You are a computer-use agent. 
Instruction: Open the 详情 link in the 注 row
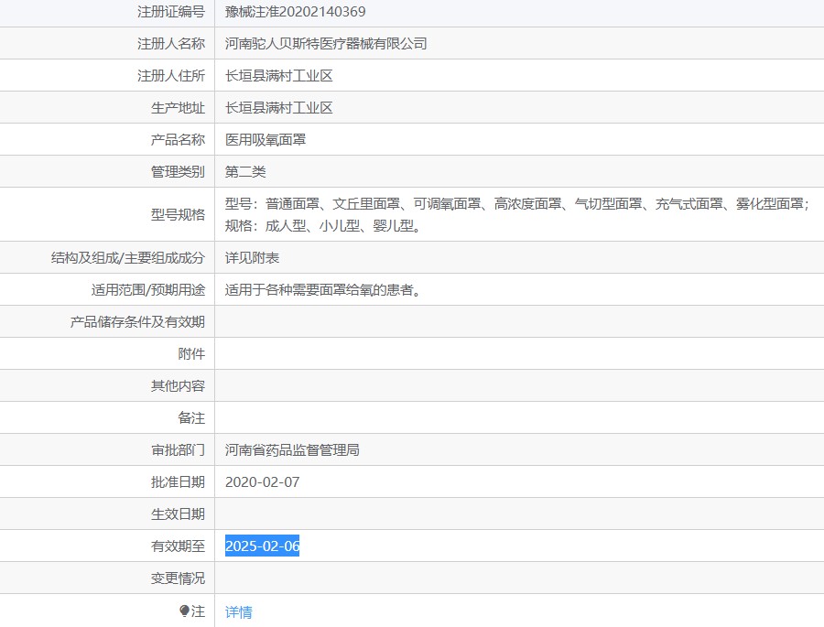239,611
